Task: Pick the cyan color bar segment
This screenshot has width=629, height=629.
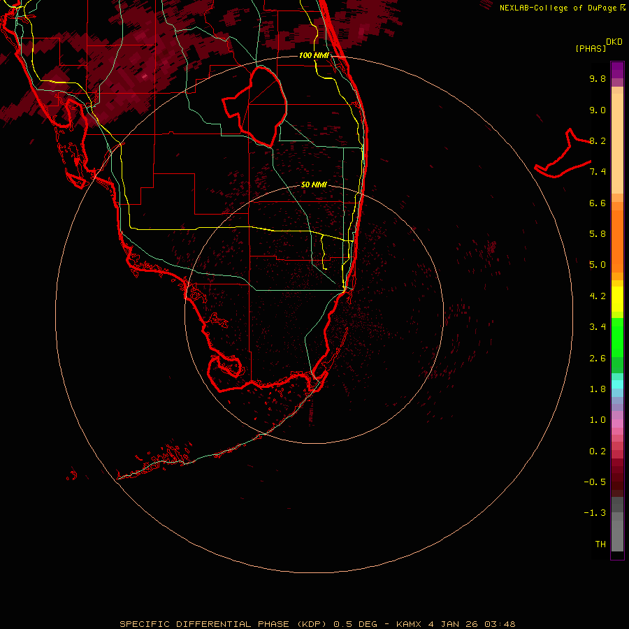Action: coord(617,384)
